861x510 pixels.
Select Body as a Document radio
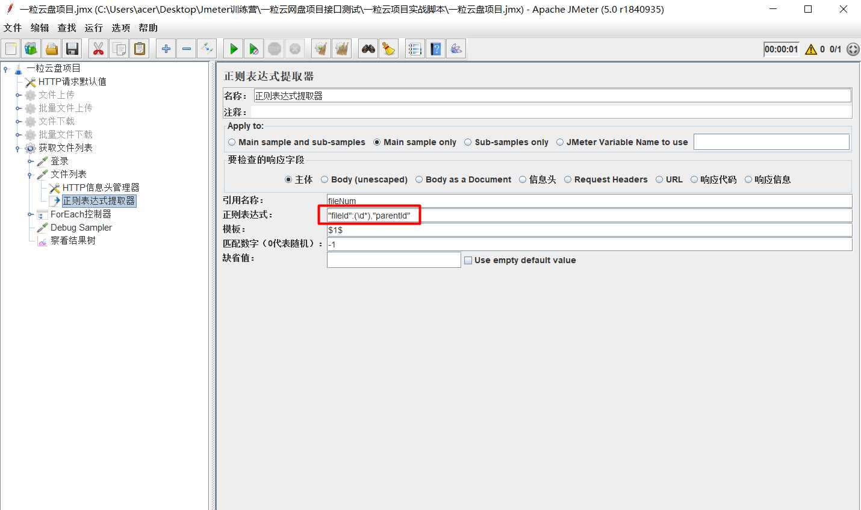(419, 179)
